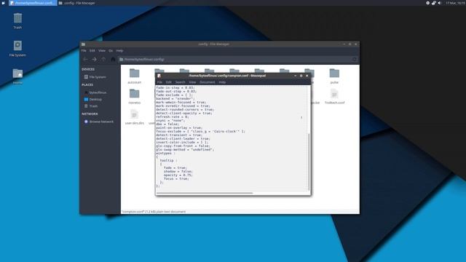This screenshot has height=262, width=466.
Task: Click the line 'backend = "xrender";'
Action: coord(175,99)
